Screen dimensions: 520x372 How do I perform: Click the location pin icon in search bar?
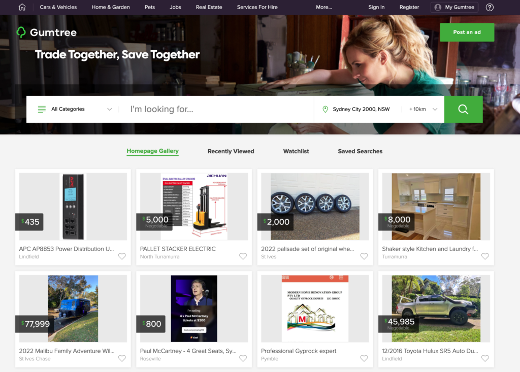click(x=326, y=109)
